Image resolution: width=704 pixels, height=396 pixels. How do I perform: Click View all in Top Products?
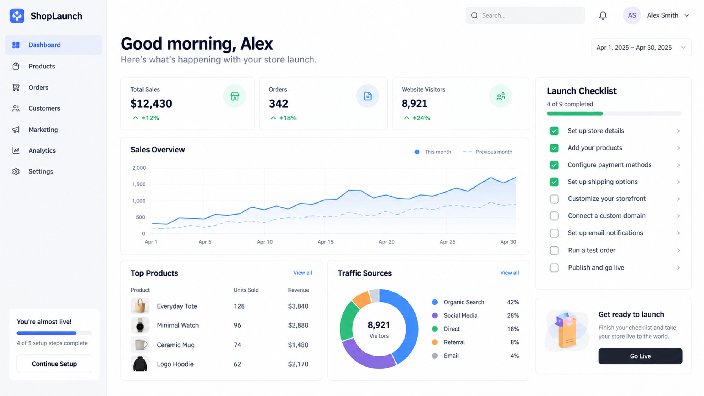coord(302,273)
